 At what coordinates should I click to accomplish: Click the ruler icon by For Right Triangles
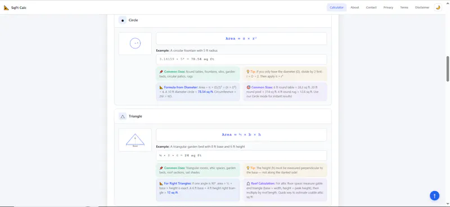click(161, 183)
